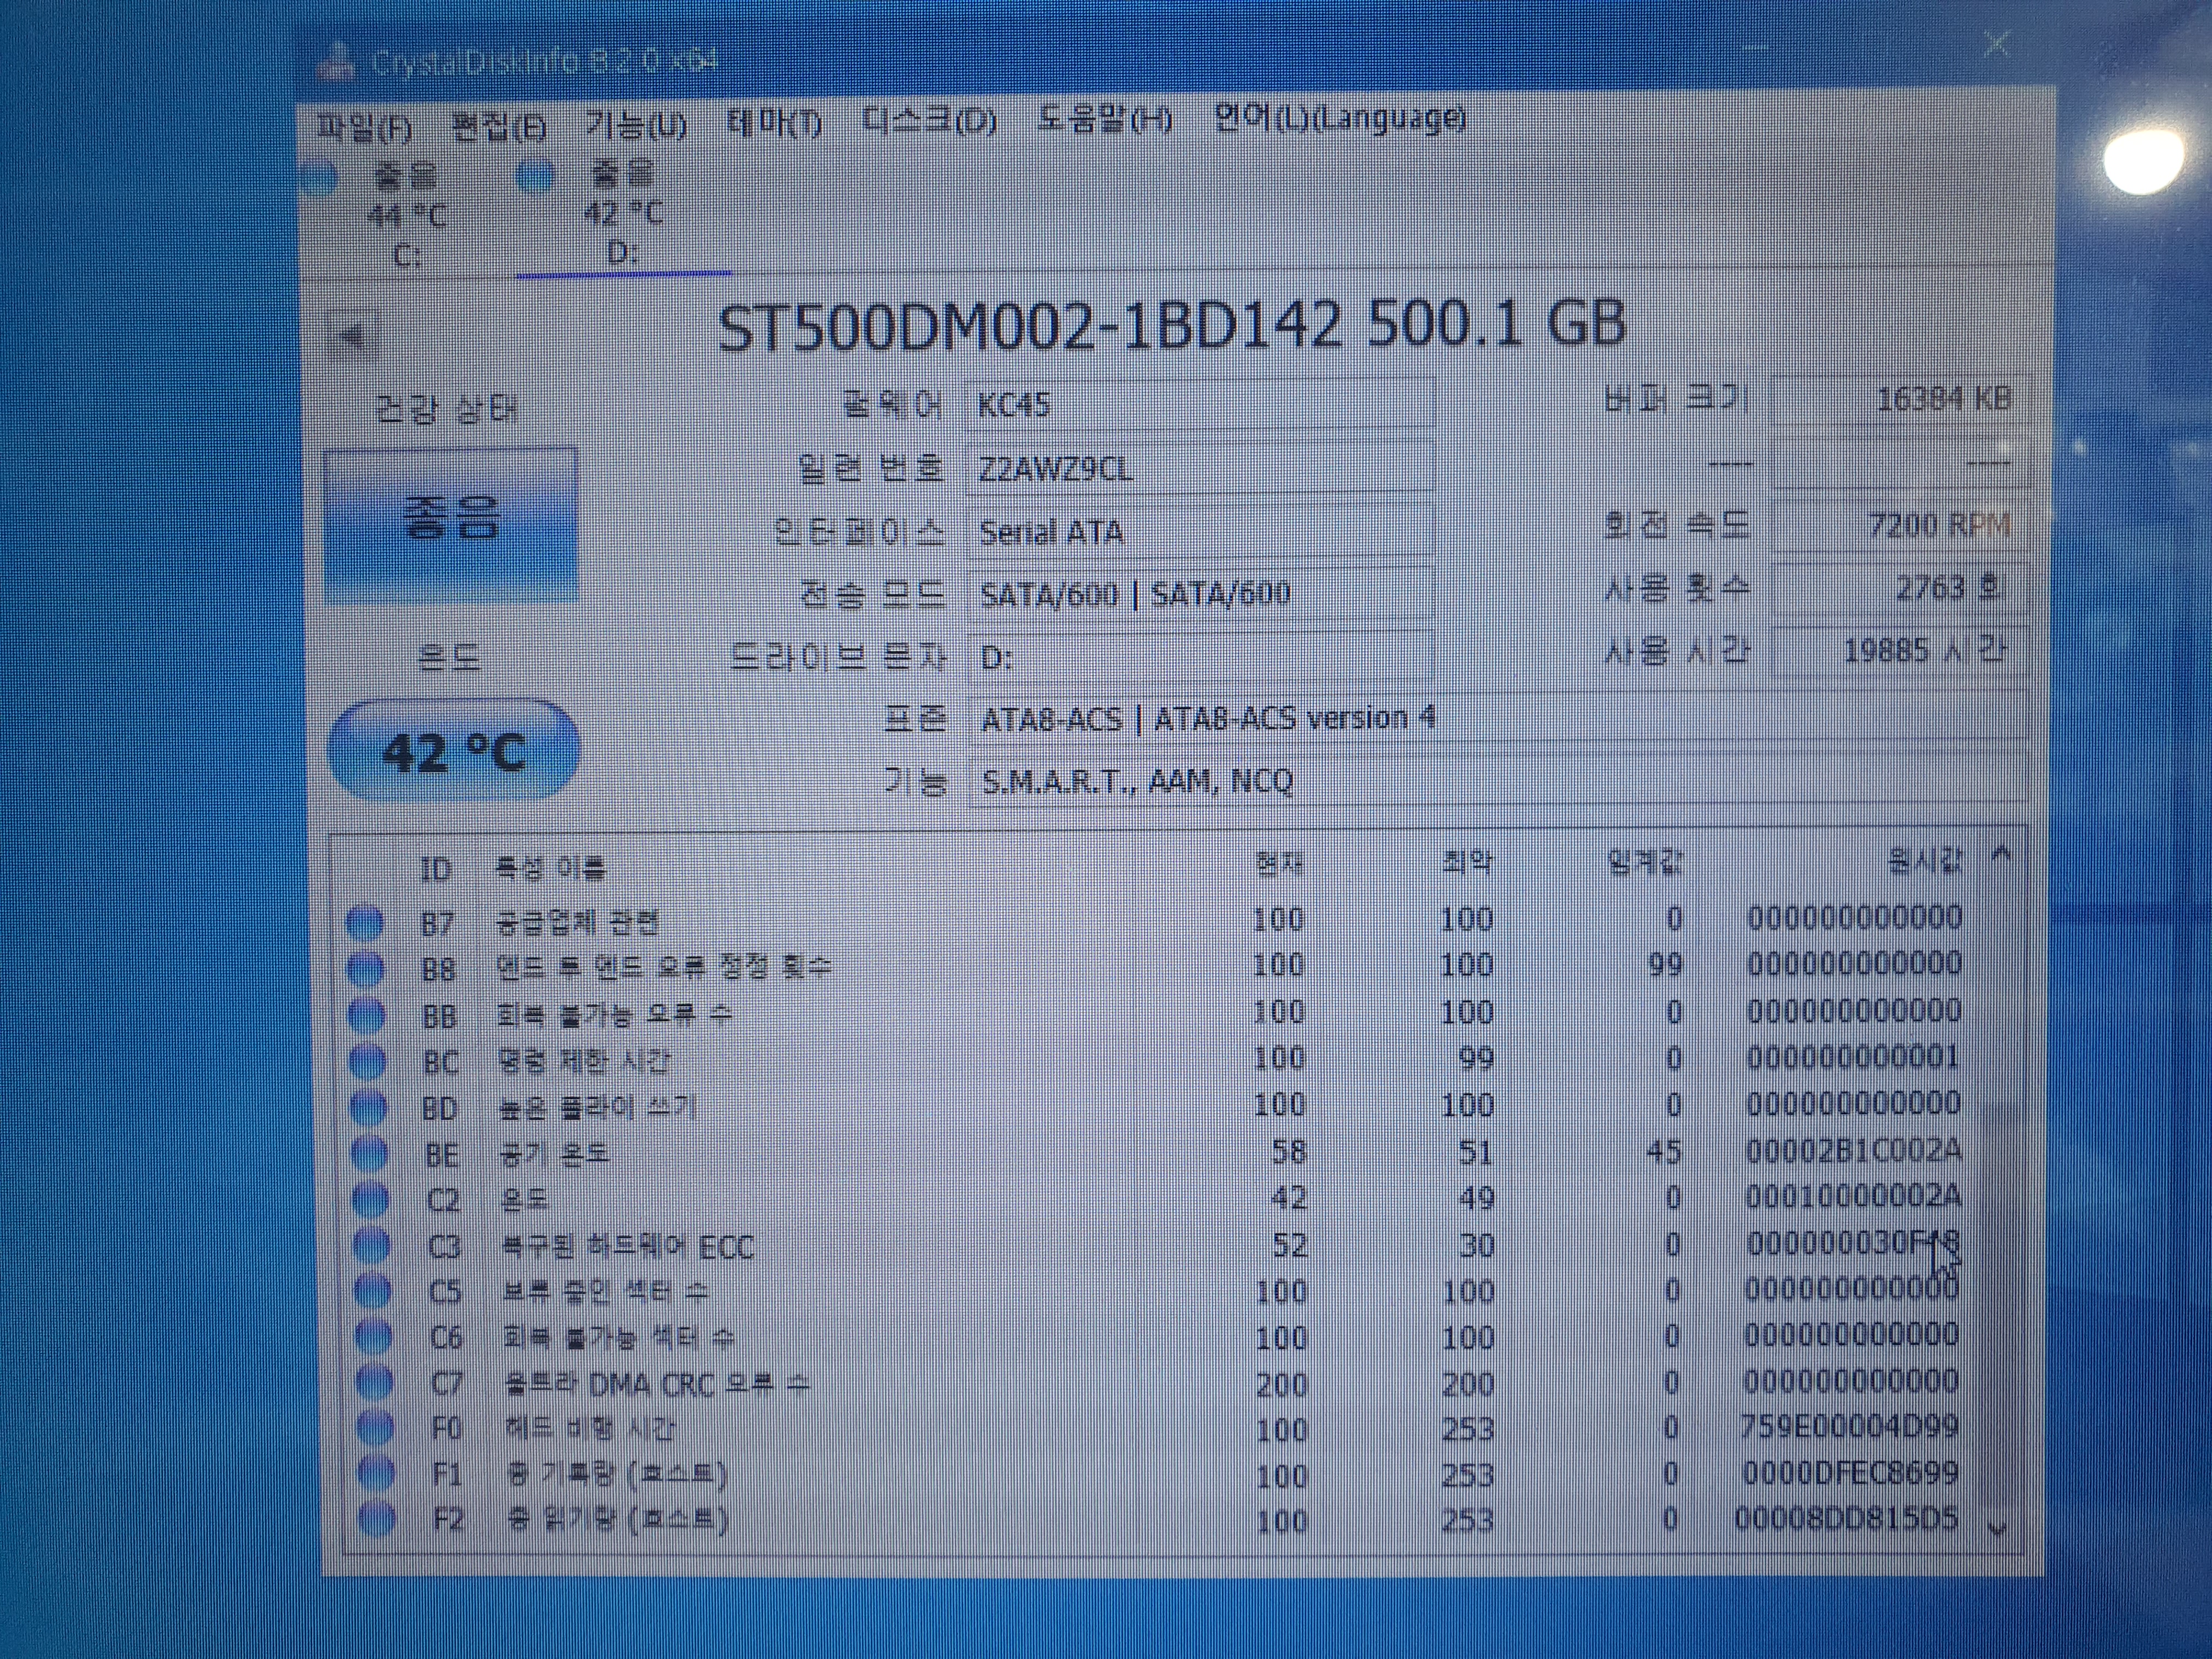Select the C: drive tab showing 44 °C
The height and width of the screenshot is (1659, 2212).
(405, 215)
